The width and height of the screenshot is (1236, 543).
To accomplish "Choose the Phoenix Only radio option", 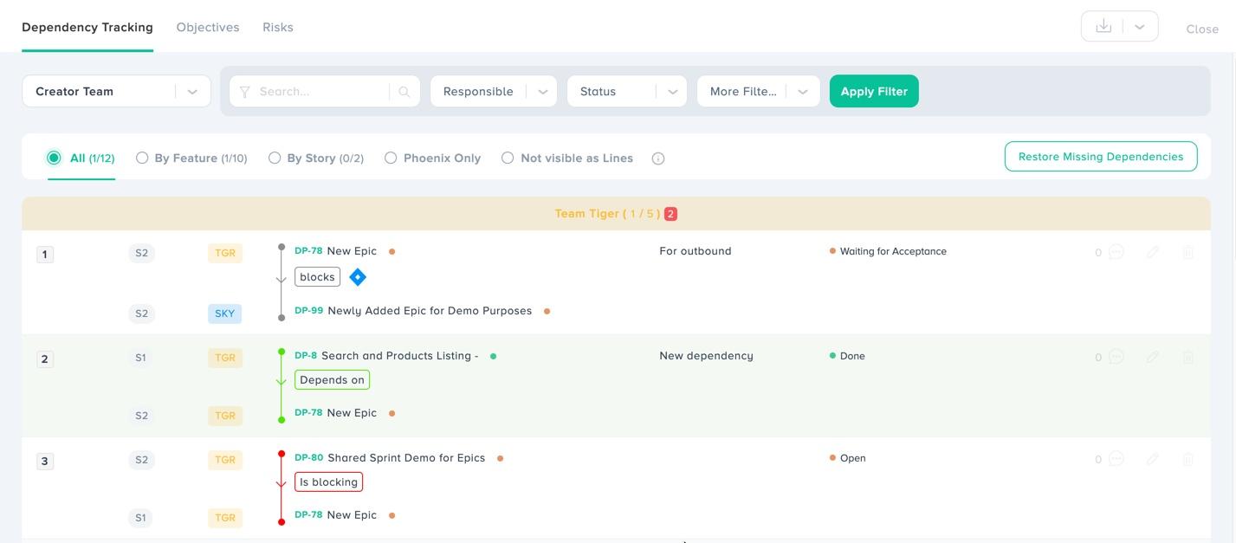I will (x=391, y=158).
